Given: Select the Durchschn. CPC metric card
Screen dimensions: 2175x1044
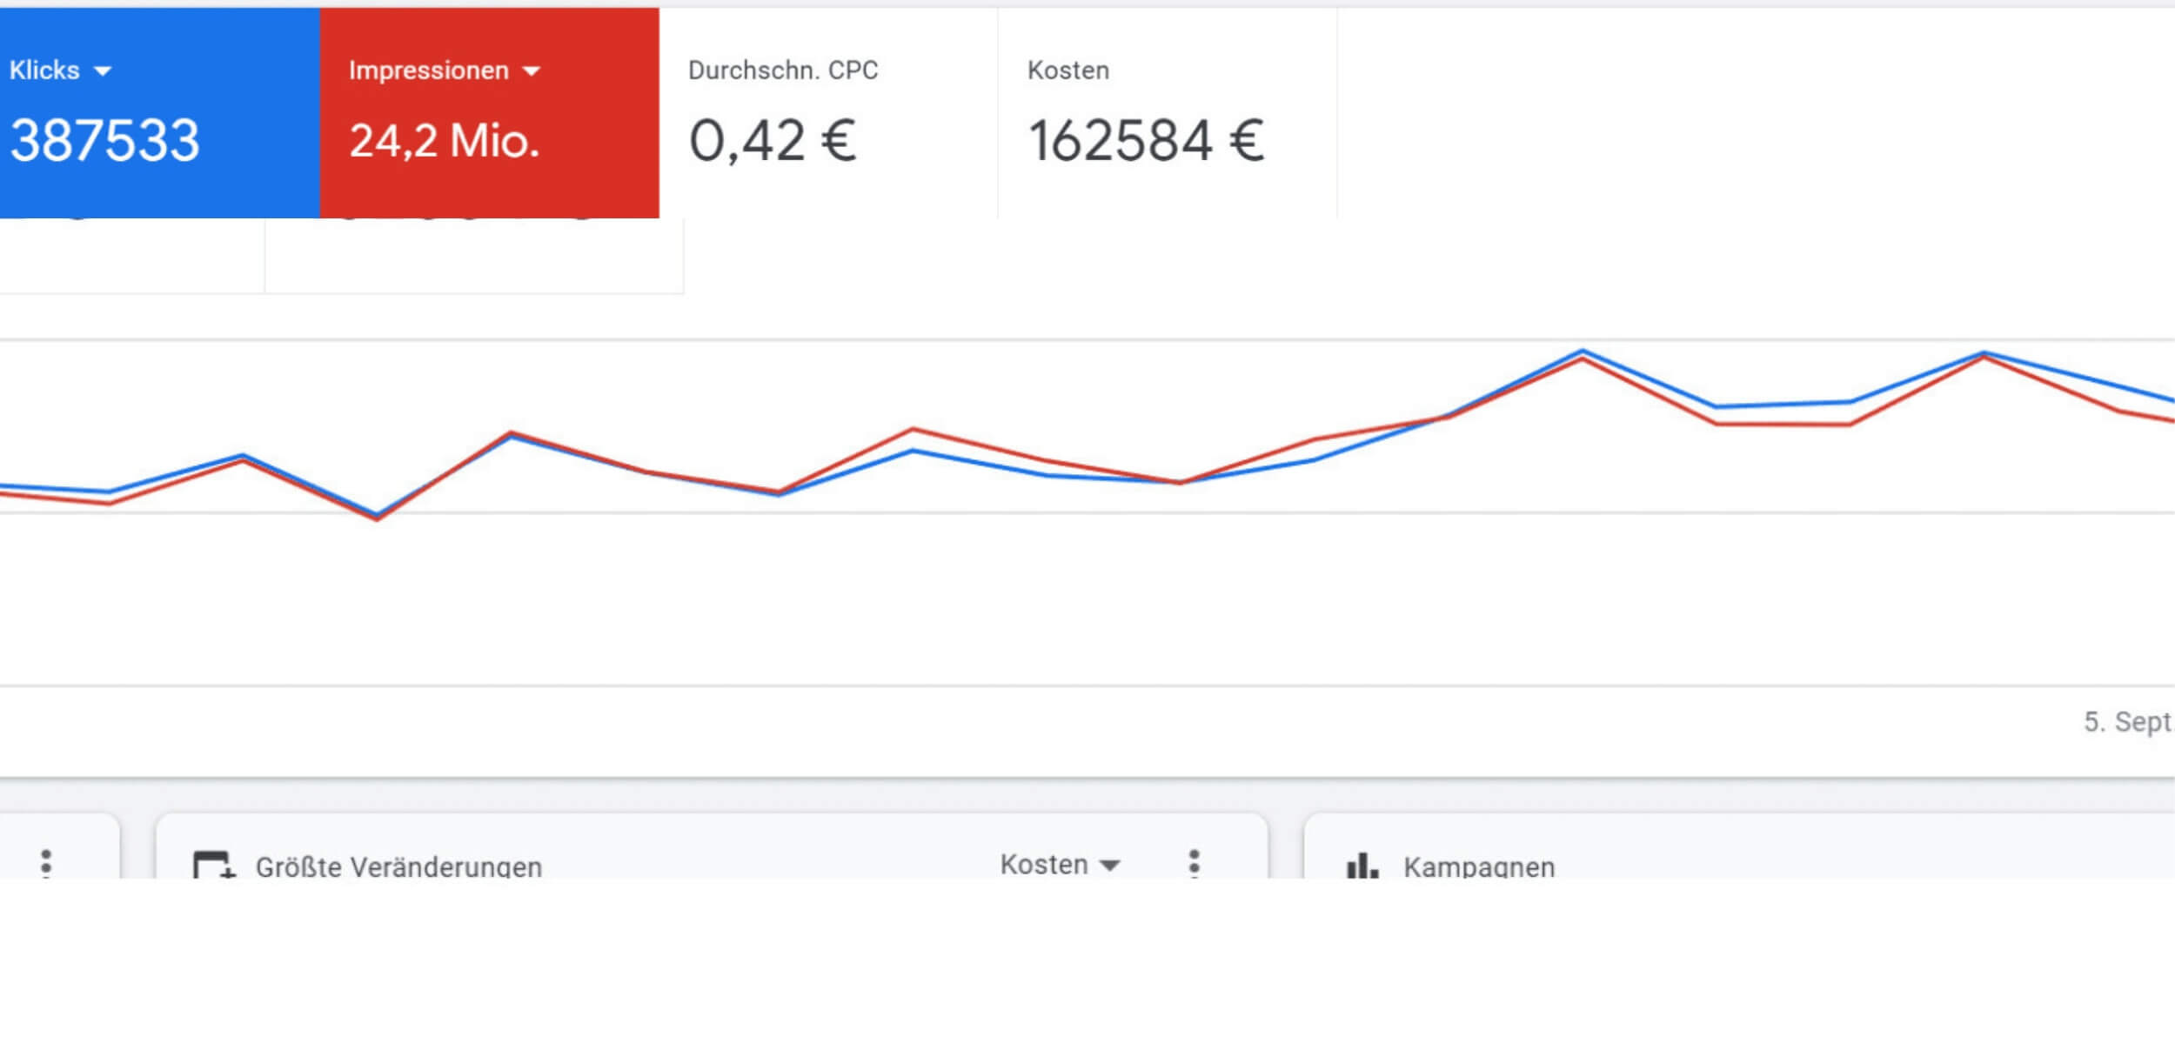Looking at the screenshot, I should [828, 113].
